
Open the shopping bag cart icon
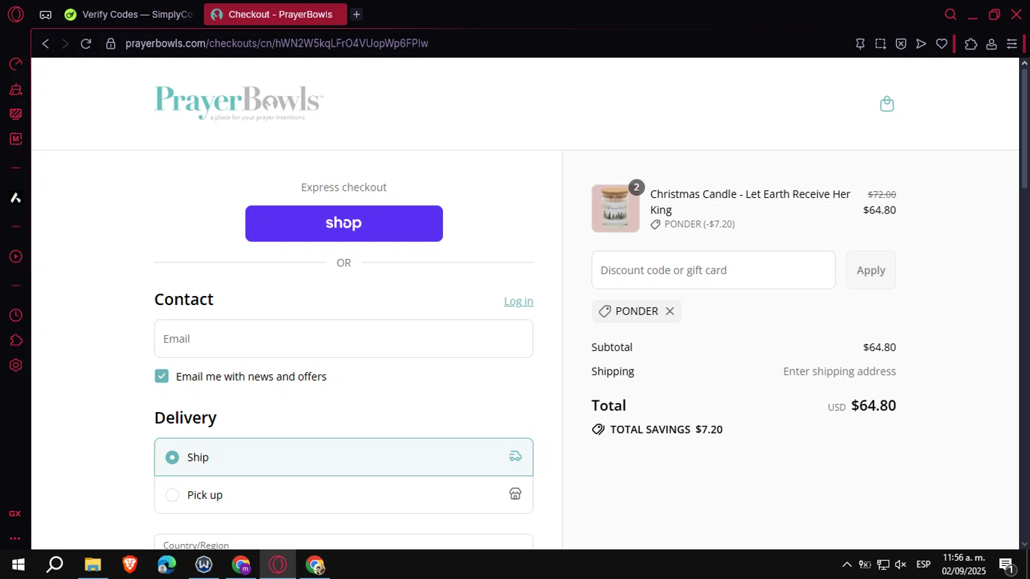point(886,104)
